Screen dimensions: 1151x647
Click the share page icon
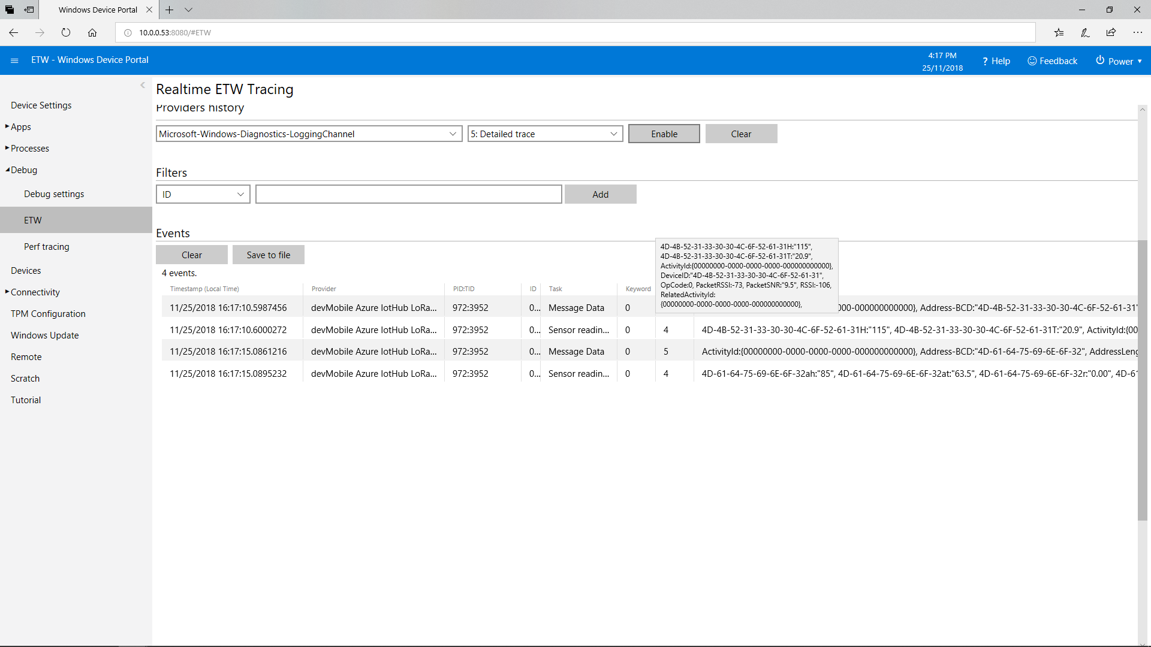tap(1111, 32)
